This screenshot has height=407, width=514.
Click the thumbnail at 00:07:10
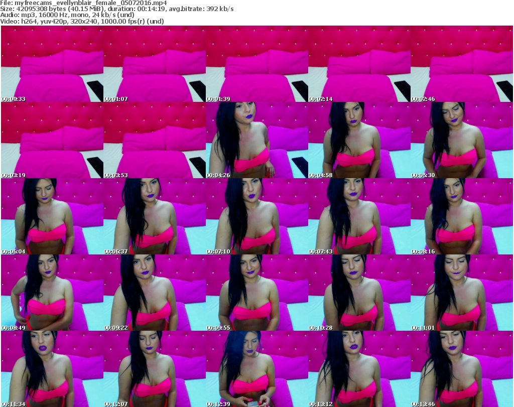256,216
